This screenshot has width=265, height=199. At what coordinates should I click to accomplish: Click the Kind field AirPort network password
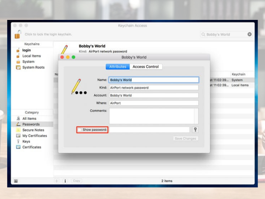pyautogui.click(x=154, y=88)
